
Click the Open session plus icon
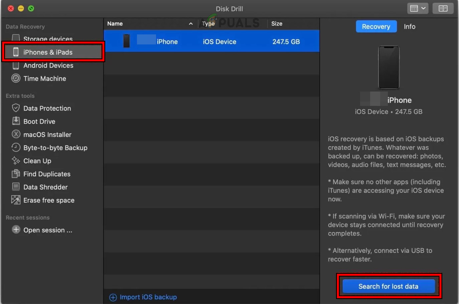[x=16, y=230]
